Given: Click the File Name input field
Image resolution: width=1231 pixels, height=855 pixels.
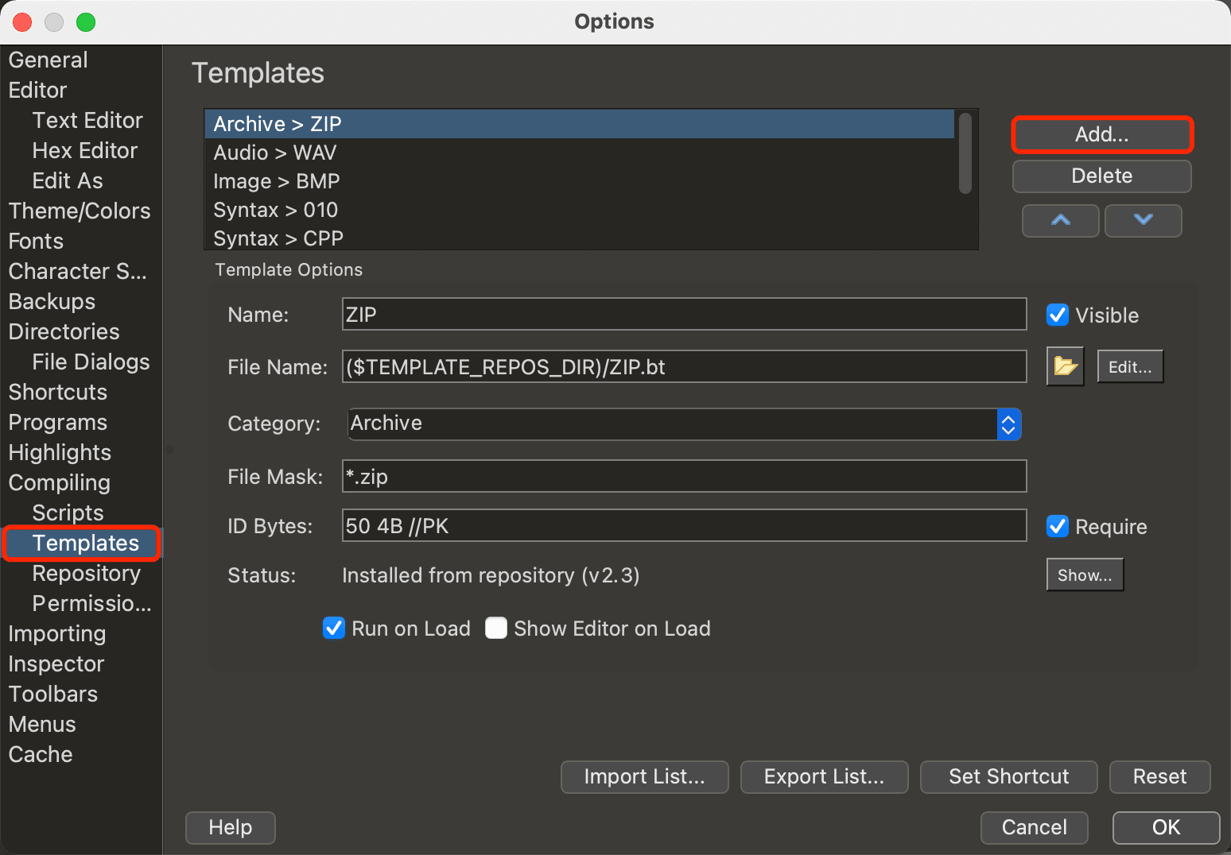Looking at the screenshot, I should (684, 366).
